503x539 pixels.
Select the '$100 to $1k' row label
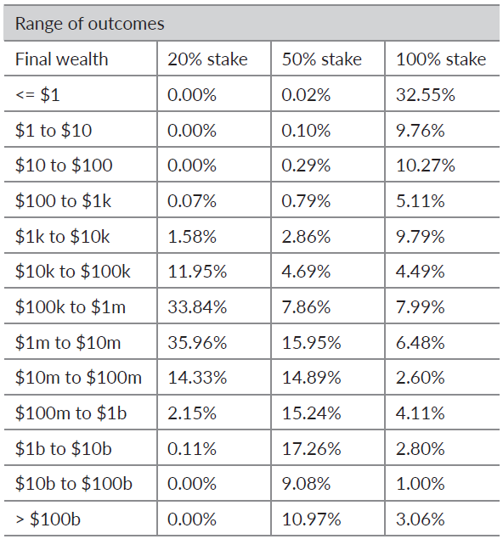(x=64, y=201)
